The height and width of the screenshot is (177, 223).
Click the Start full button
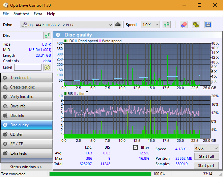206,156
